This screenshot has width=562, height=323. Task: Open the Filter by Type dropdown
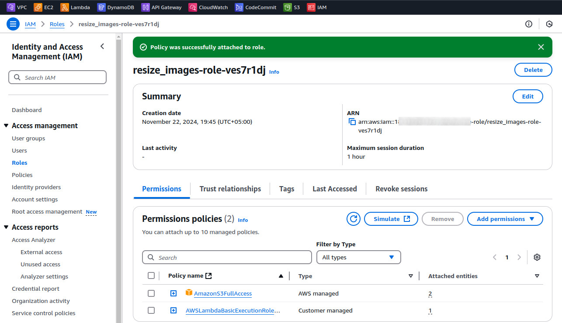pos(358,257)
